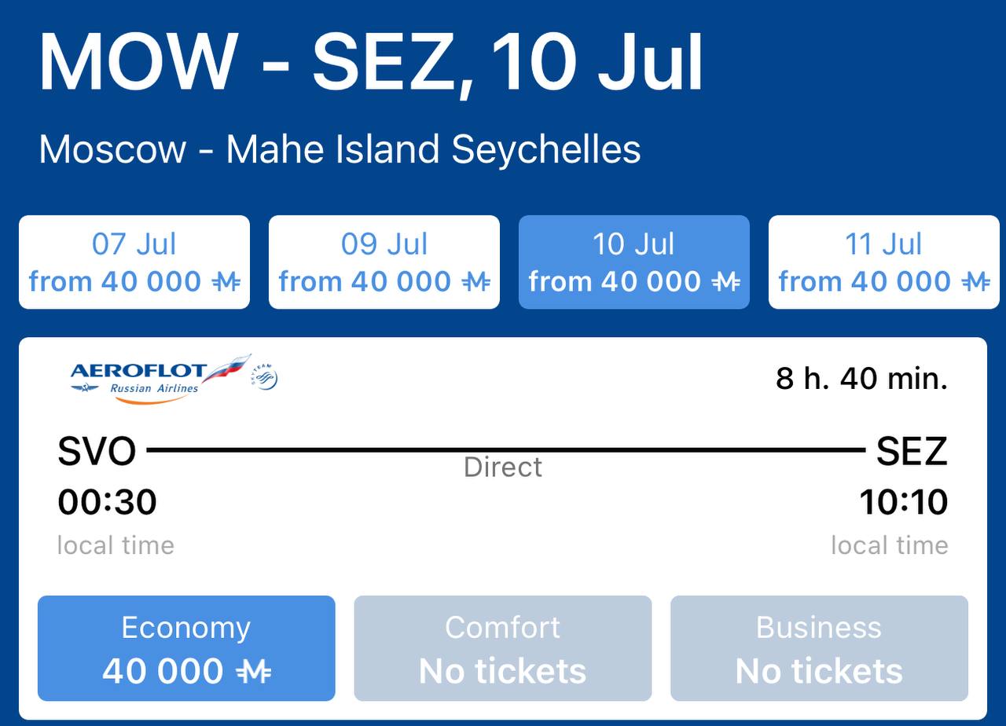This screenshot has height=726, width=1006.
Task: Click the MOW - SEZ, 10 Jul heading
Action: click(371, 63)
